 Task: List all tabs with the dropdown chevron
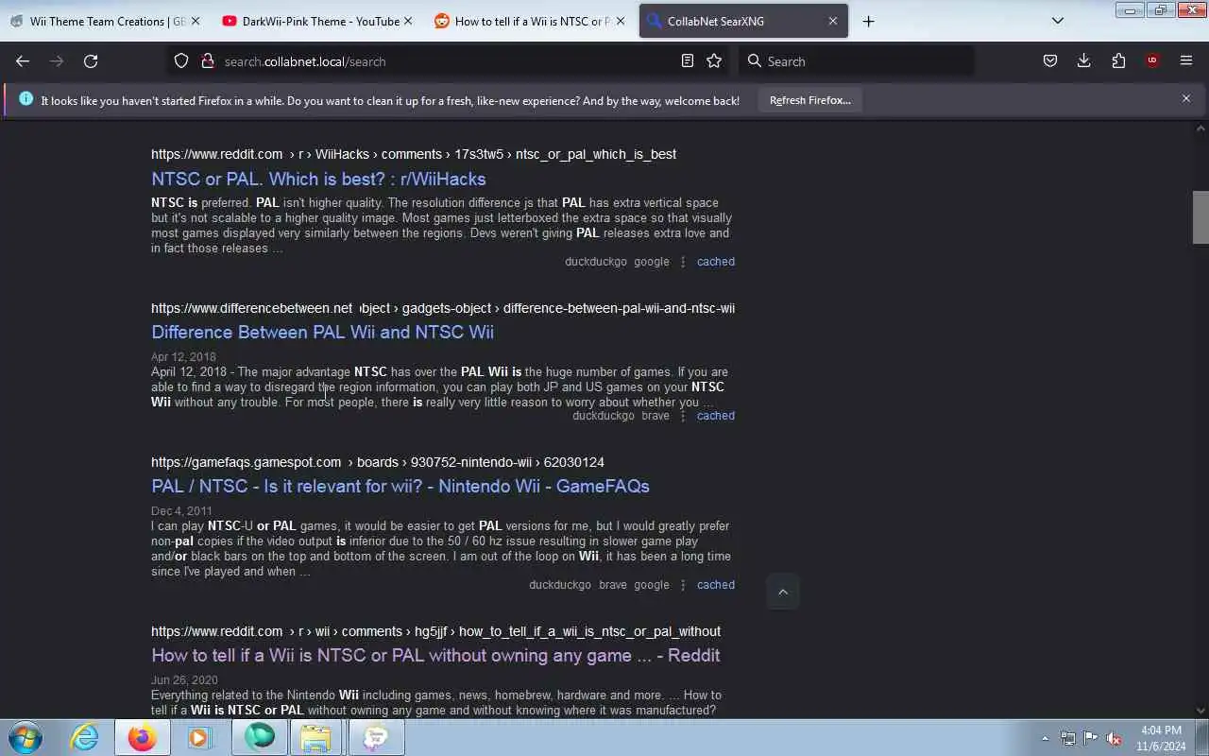pos(1058,21)
